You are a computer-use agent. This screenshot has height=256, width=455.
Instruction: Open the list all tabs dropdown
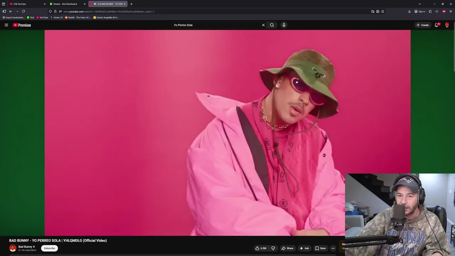pyautogui.click(x=420, y=4)
